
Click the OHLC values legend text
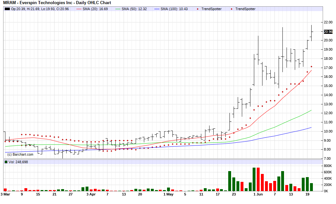pyautogui.click(x=40, y=9)
